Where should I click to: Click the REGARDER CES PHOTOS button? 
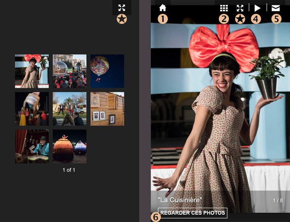pyautogui.click(x=193, y=213)
